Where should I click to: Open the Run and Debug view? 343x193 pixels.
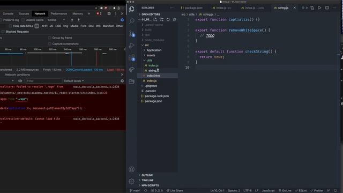(x=131, y=46)
